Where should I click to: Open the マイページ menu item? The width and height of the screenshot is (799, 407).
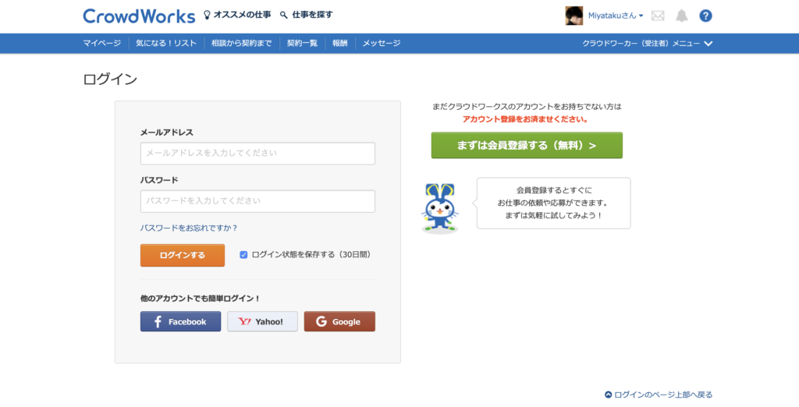click(x=102, y=44)
